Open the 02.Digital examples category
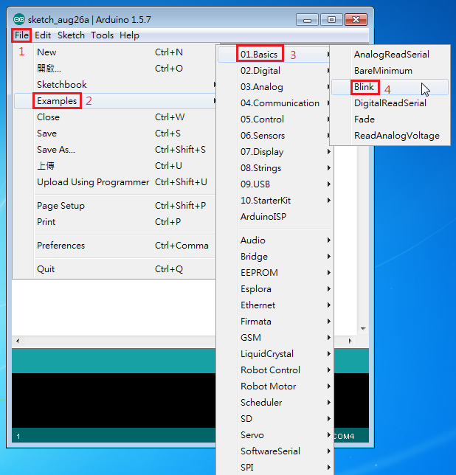456x475 pixels. [260, 71]
